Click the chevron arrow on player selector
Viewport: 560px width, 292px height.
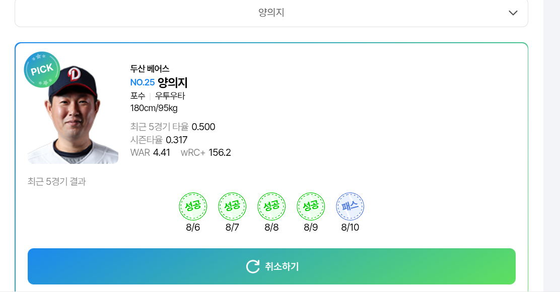click(513, 13)
